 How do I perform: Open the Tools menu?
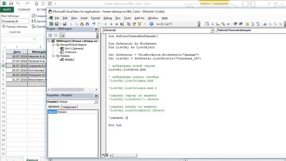point(127,18)
